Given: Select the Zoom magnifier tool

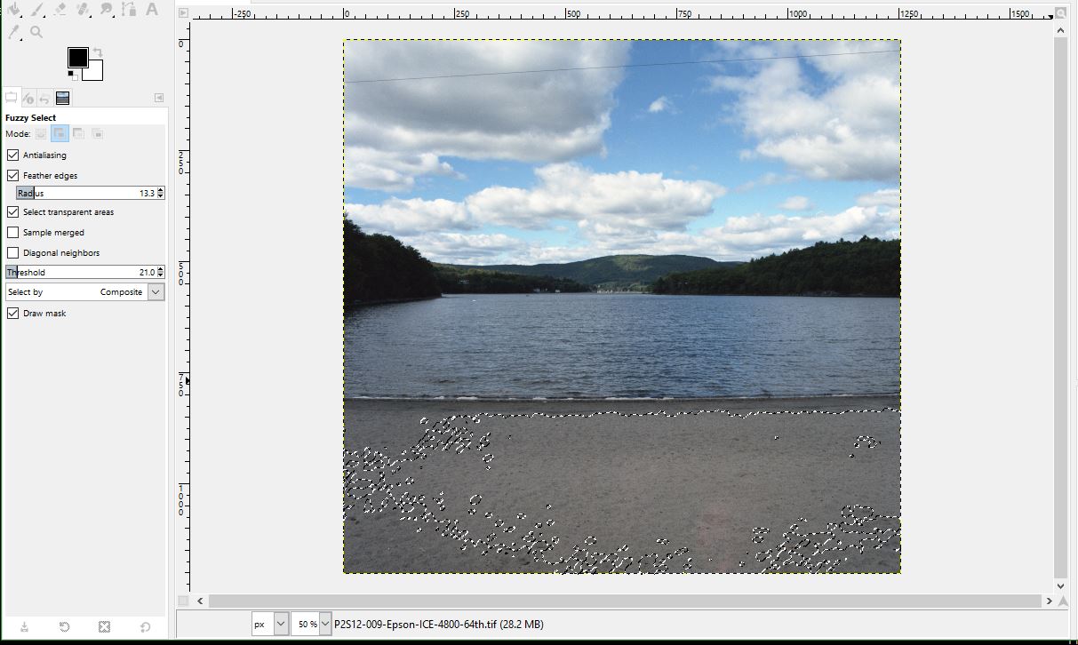Looking at the screenshot, I should tap(37, 32).
